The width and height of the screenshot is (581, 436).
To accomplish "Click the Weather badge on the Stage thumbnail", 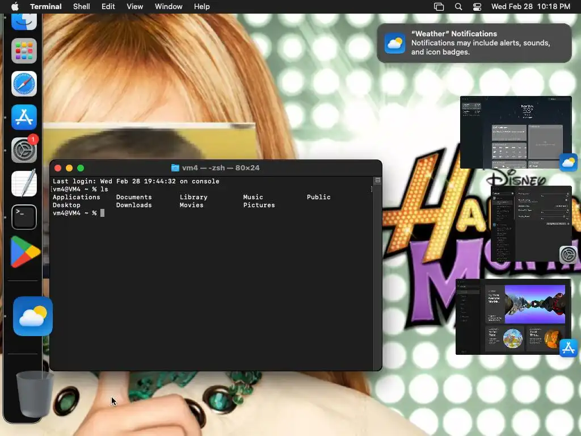I will 568,162.
